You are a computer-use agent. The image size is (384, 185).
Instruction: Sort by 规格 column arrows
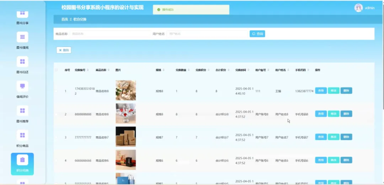click(x=163, y=70)
